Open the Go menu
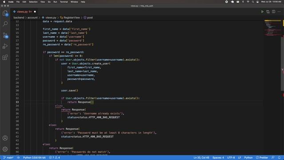284x160 pixels. pyautogui.click(x=49, y=2)
